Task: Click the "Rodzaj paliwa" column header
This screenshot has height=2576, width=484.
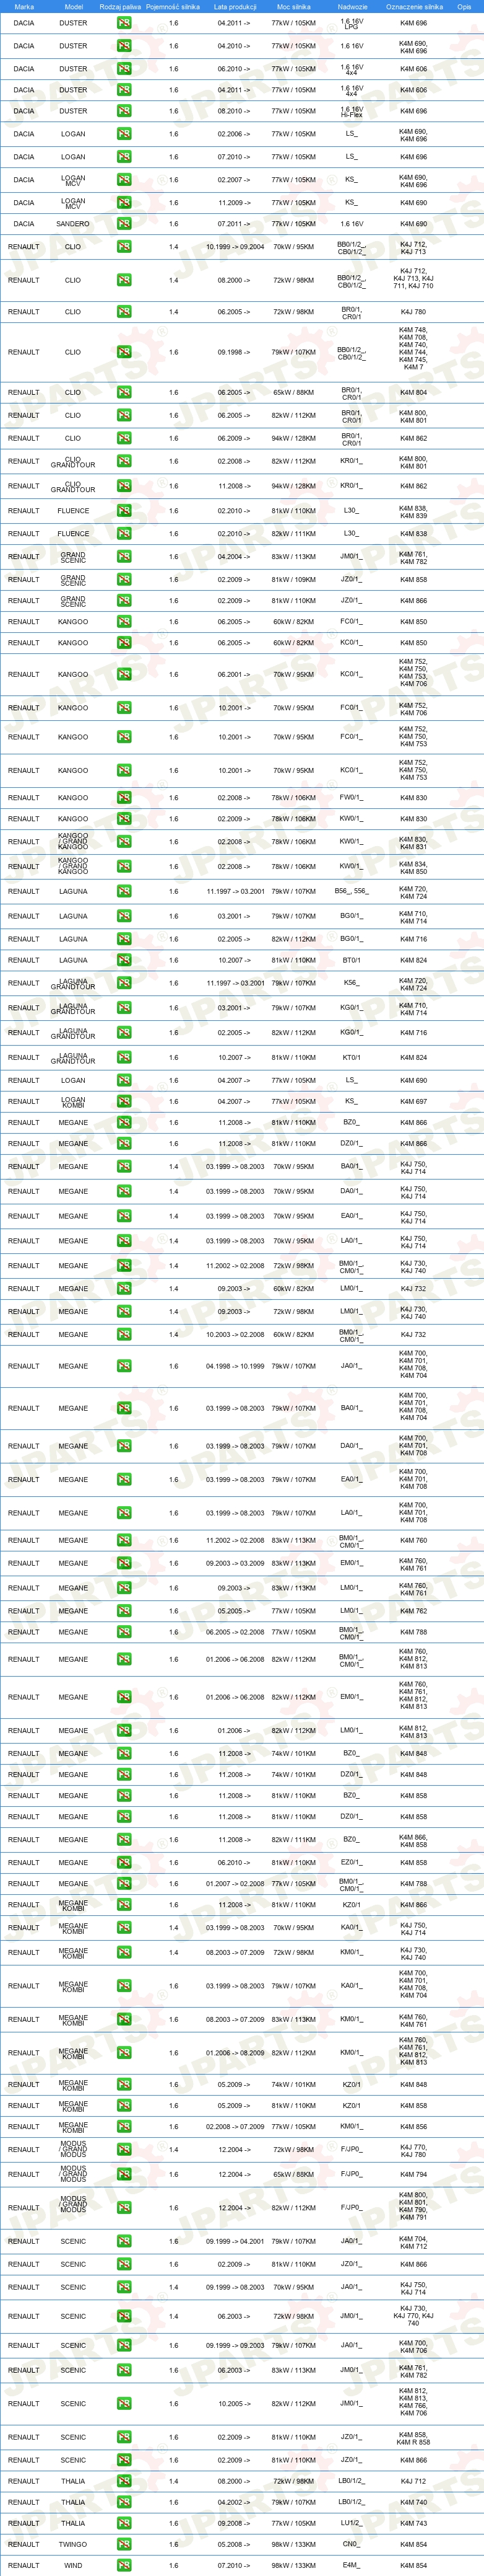Action: click(x=121, y=6)
